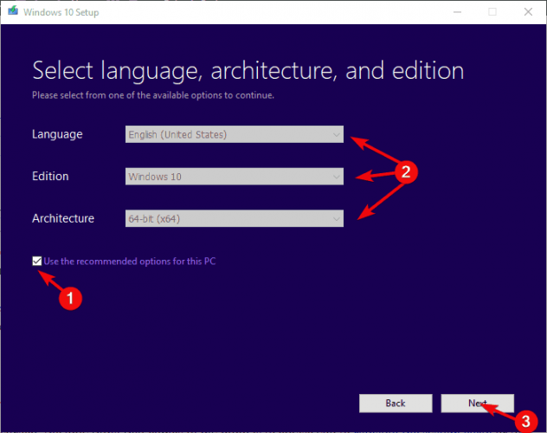This screenshot has height=433, width=547.
Task: Close the Windows 10 Setup window
Action: click(529, 11)
